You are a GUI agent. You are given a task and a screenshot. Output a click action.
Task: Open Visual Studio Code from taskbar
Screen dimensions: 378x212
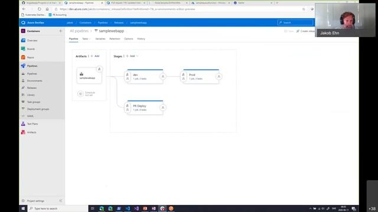(128, 208)
